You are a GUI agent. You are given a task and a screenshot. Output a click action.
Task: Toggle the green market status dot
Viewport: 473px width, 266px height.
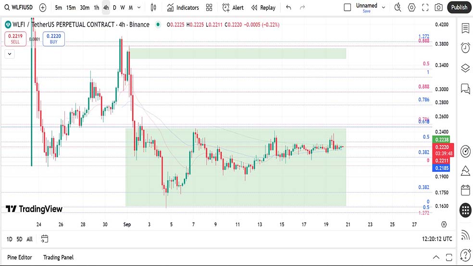point(158,24)
